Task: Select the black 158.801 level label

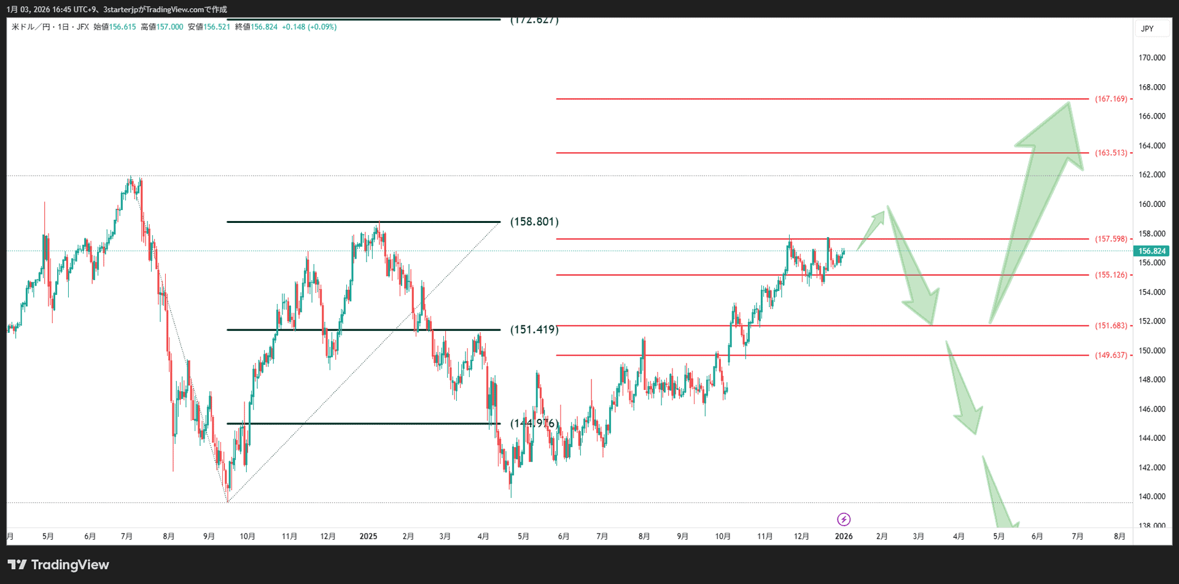Action: point(534,222)
